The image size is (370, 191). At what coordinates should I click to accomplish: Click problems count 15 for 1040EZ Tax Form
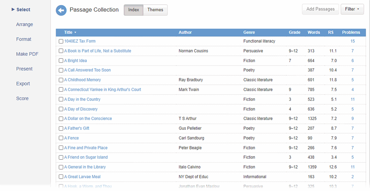coord(352,41)
